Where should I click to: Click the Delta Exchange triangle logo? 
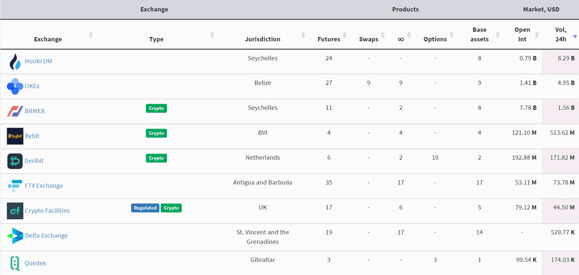point(15,236)
